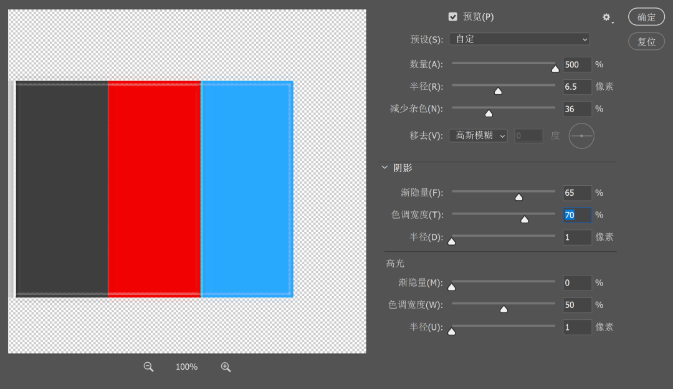Viewport: 673px width, 389px height.
Task: Toggle the 预览(P) checkbox
Action: (453, 17)
